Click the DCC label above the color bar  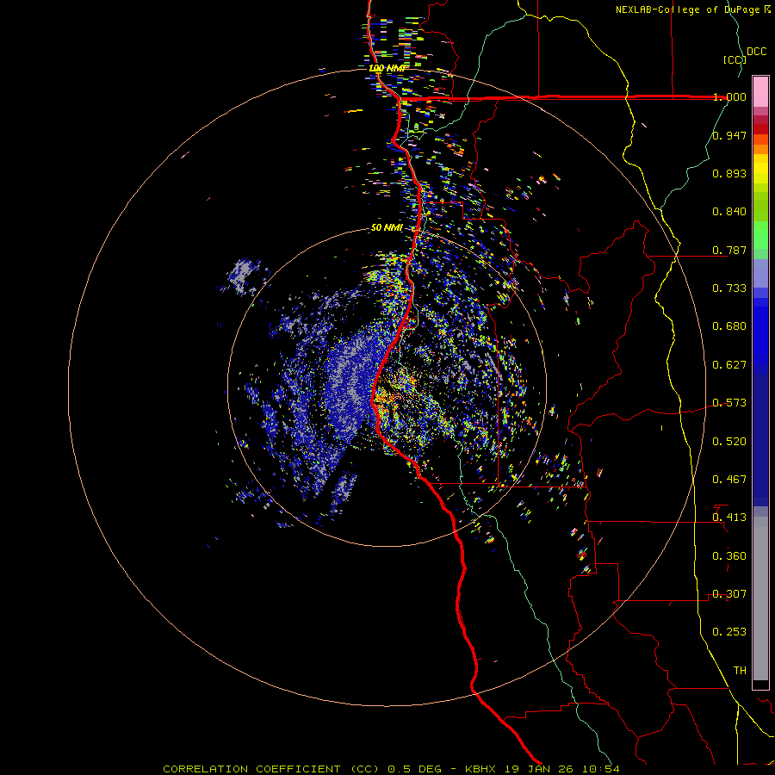pos(757,52)
